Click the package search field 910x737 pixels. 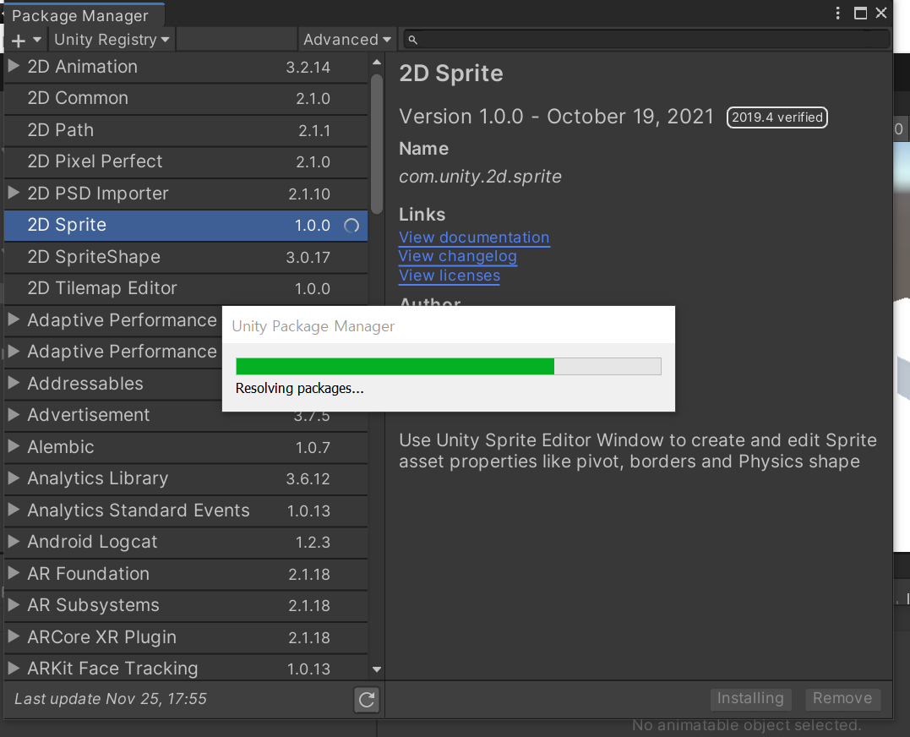tap(646, 40)
